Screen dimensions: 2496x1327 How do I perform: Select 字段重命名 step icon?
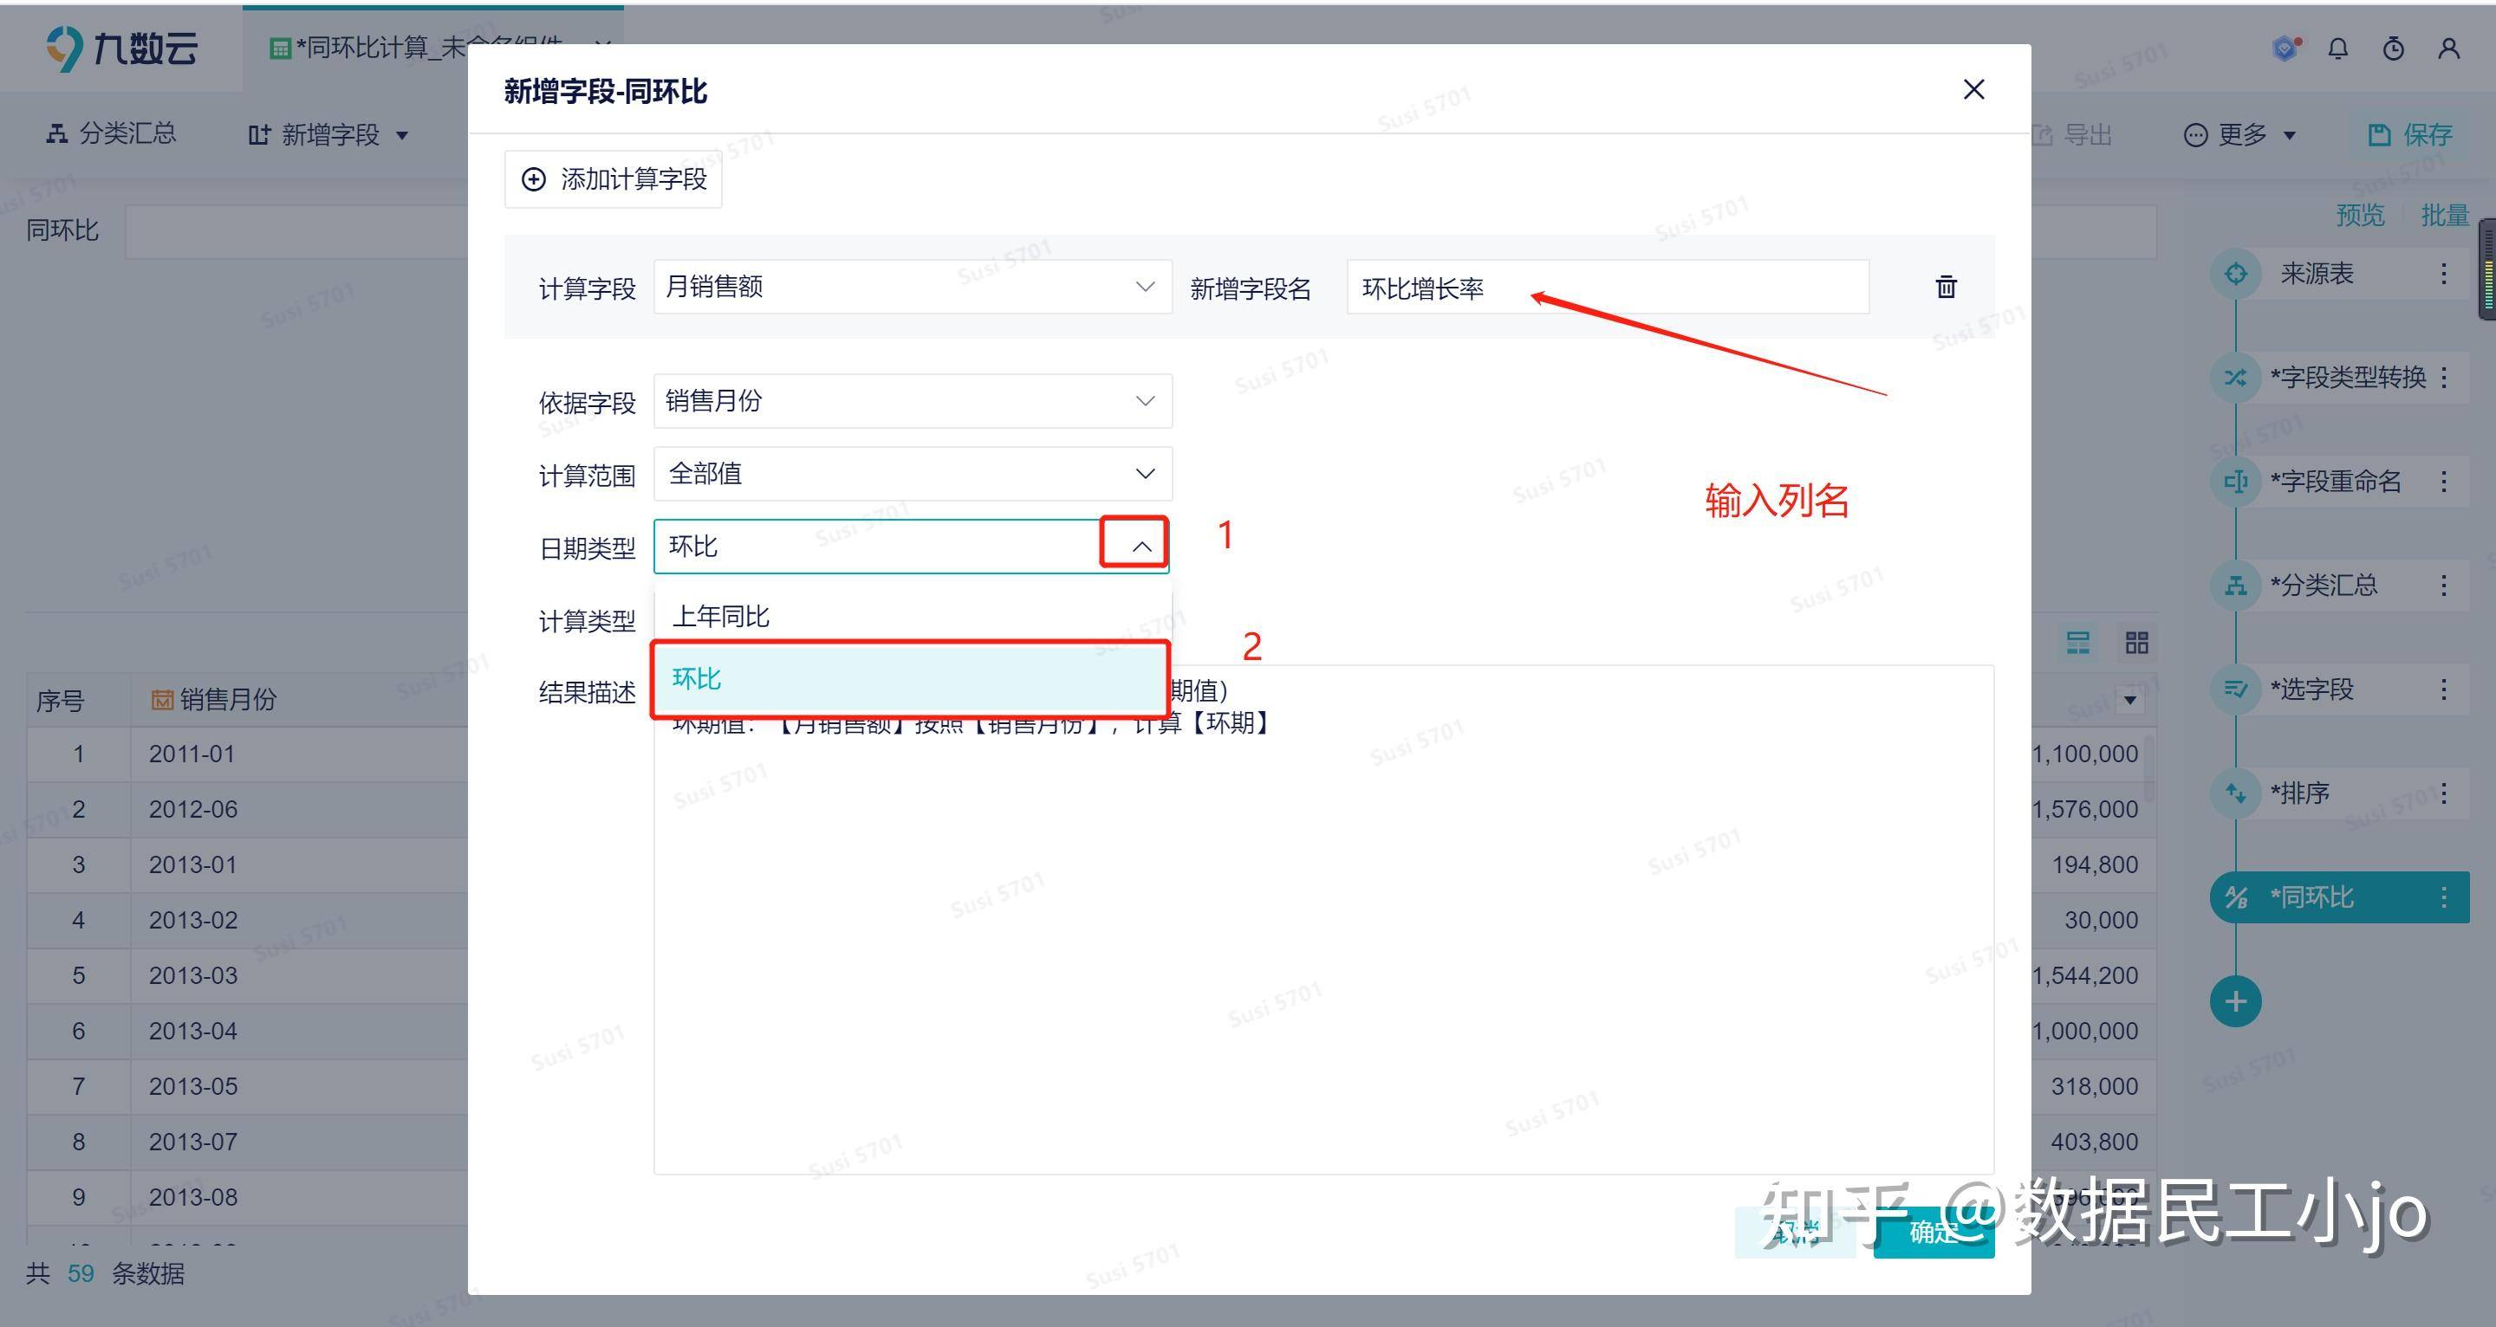[2235, 482]
